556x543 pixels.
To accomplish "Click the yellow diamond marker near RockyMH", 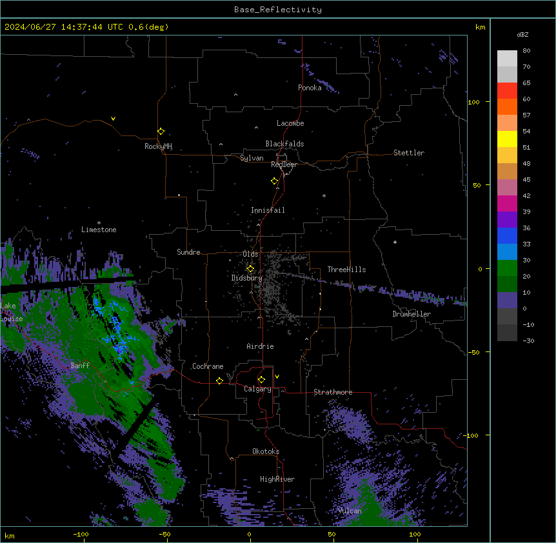I will click(161, 132).
